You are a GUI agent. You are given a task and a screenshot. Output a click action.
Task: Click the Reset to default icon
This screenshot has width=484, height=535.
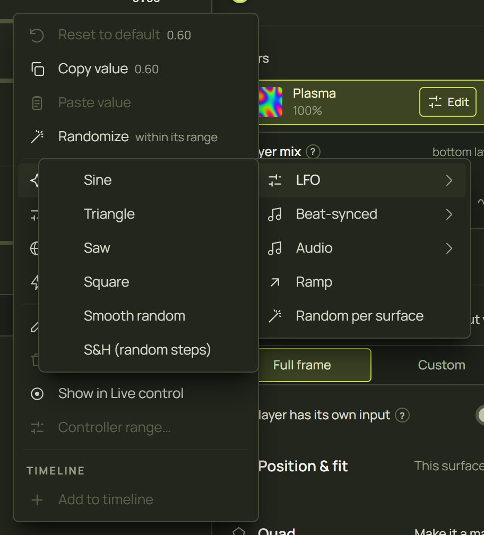(x=37, y=35)
